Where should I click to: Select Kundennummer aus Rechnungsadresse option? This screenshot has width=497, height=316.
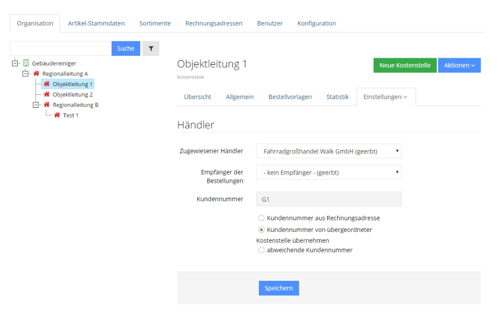[x=261, y=218]
